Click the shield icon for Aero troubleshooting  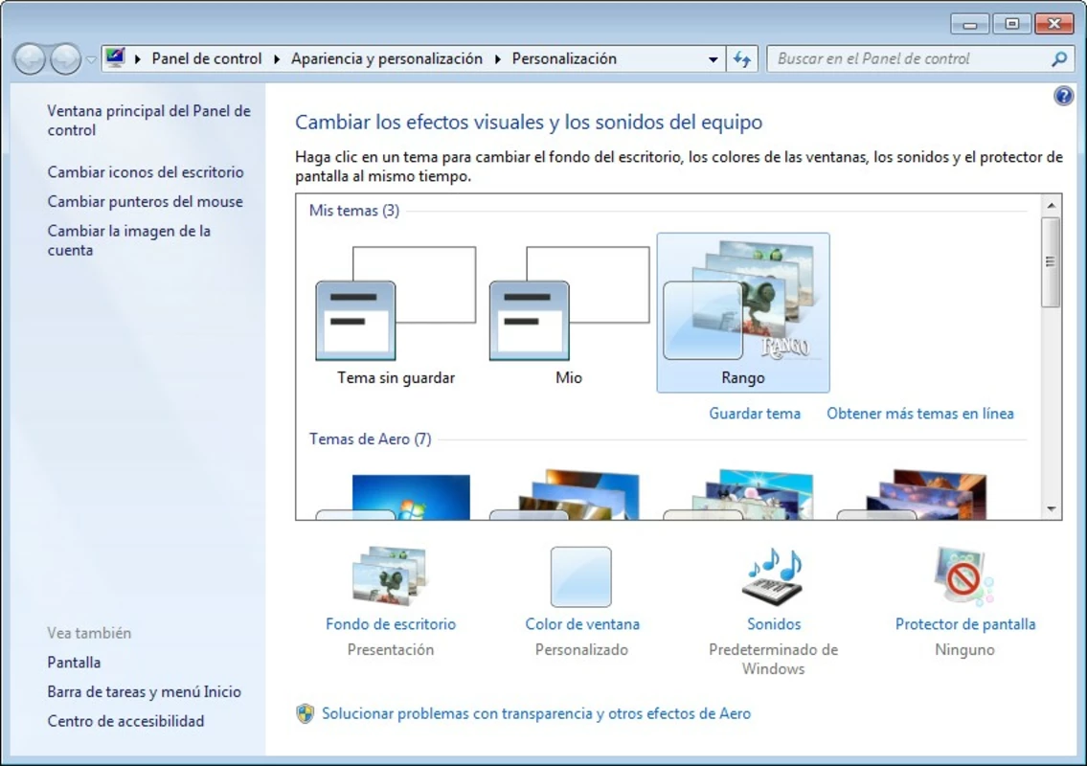[x=305, y=713]
